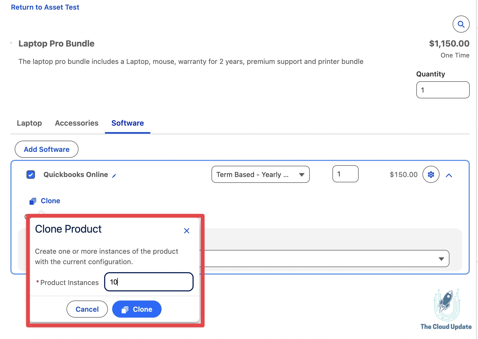Follow the Return to Asset Test link
This screenshot has height=339, width=478.
[x=45, y=7]
